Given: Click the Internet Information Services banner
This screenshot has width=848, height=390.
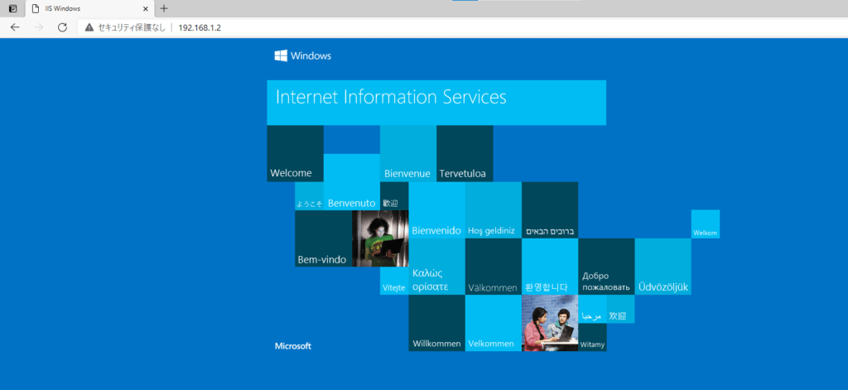Looking at the screenshot, I should pyautogui.click(x=436, y=103).
